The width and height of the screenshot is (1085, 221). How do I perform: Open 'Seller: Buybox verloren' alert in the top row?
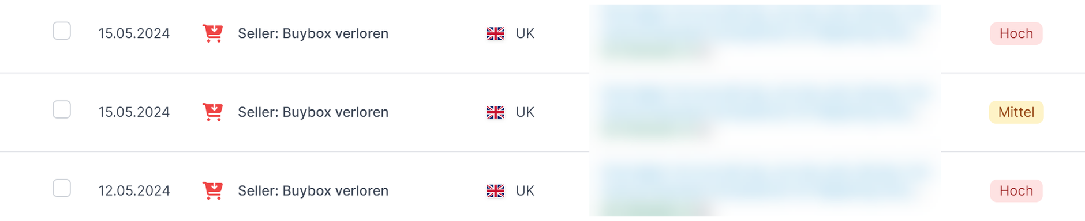tap(313, 33)
